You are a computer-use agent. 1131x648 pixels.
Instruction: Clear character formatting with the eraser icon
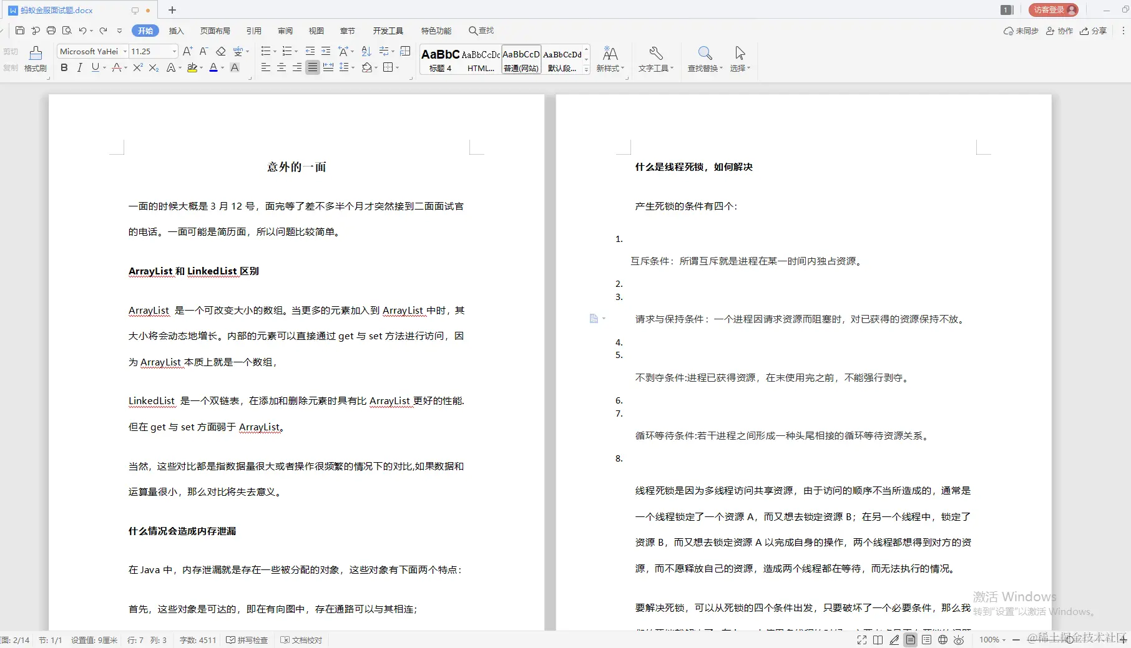click(220, 51)
